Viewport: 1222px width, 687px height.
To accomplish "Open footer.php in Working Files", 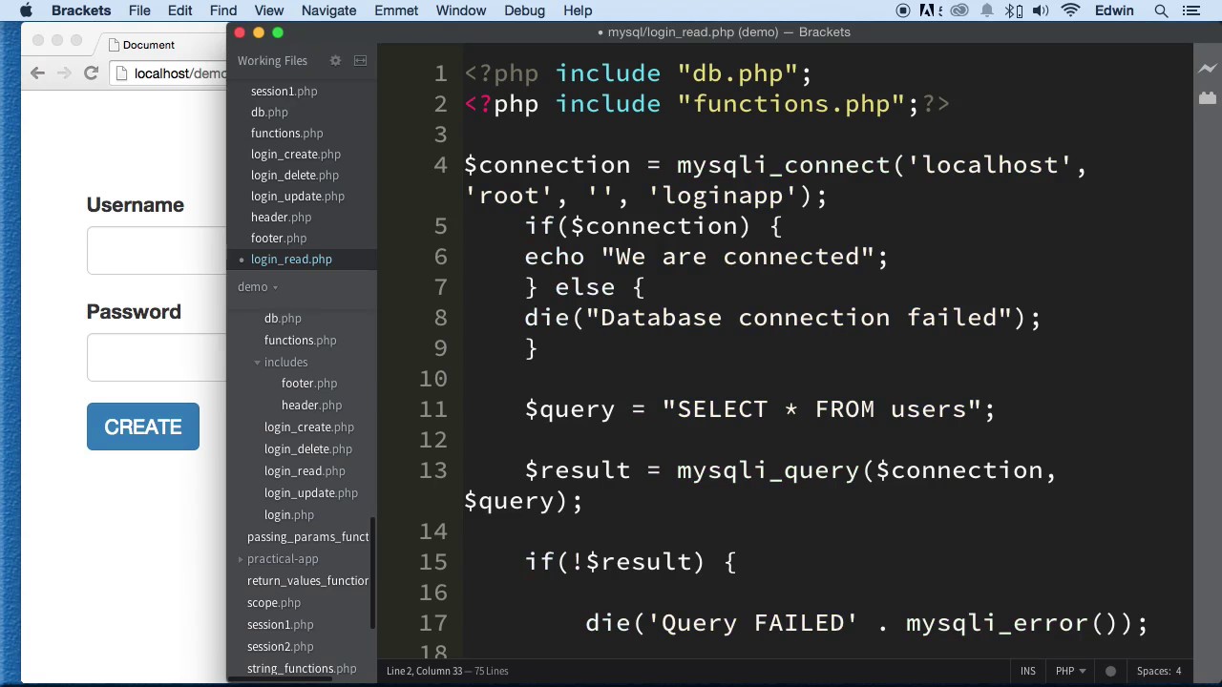I will (x=278, y=239).
